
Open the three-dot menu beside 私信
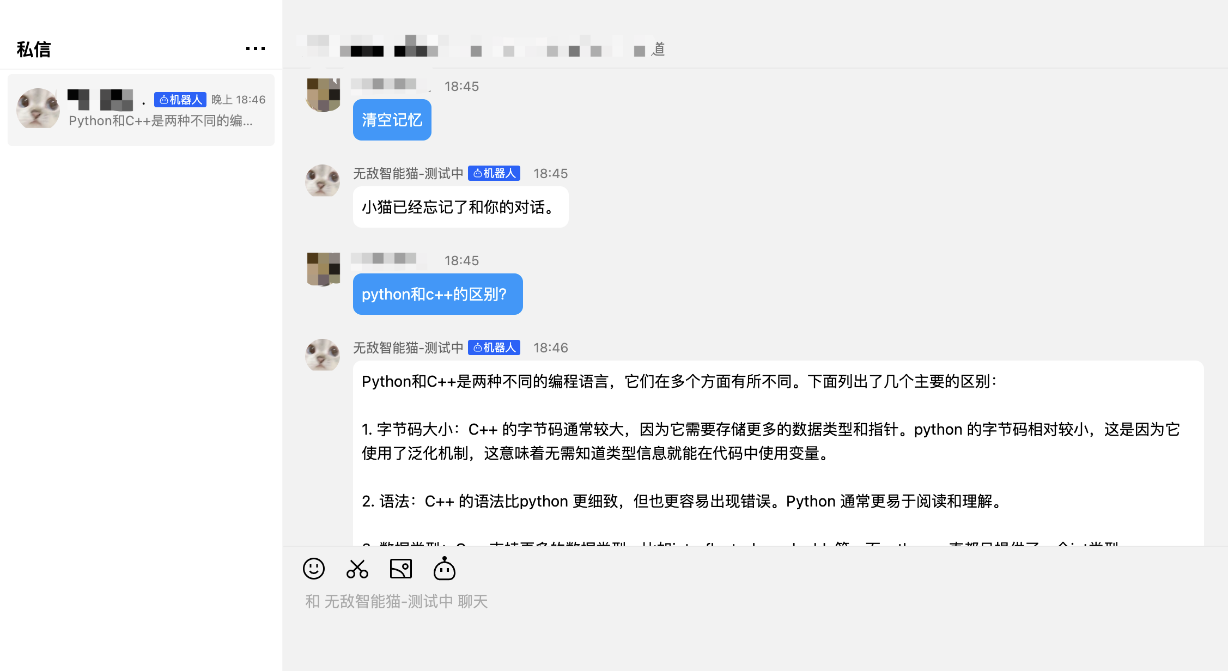[256, 48]
